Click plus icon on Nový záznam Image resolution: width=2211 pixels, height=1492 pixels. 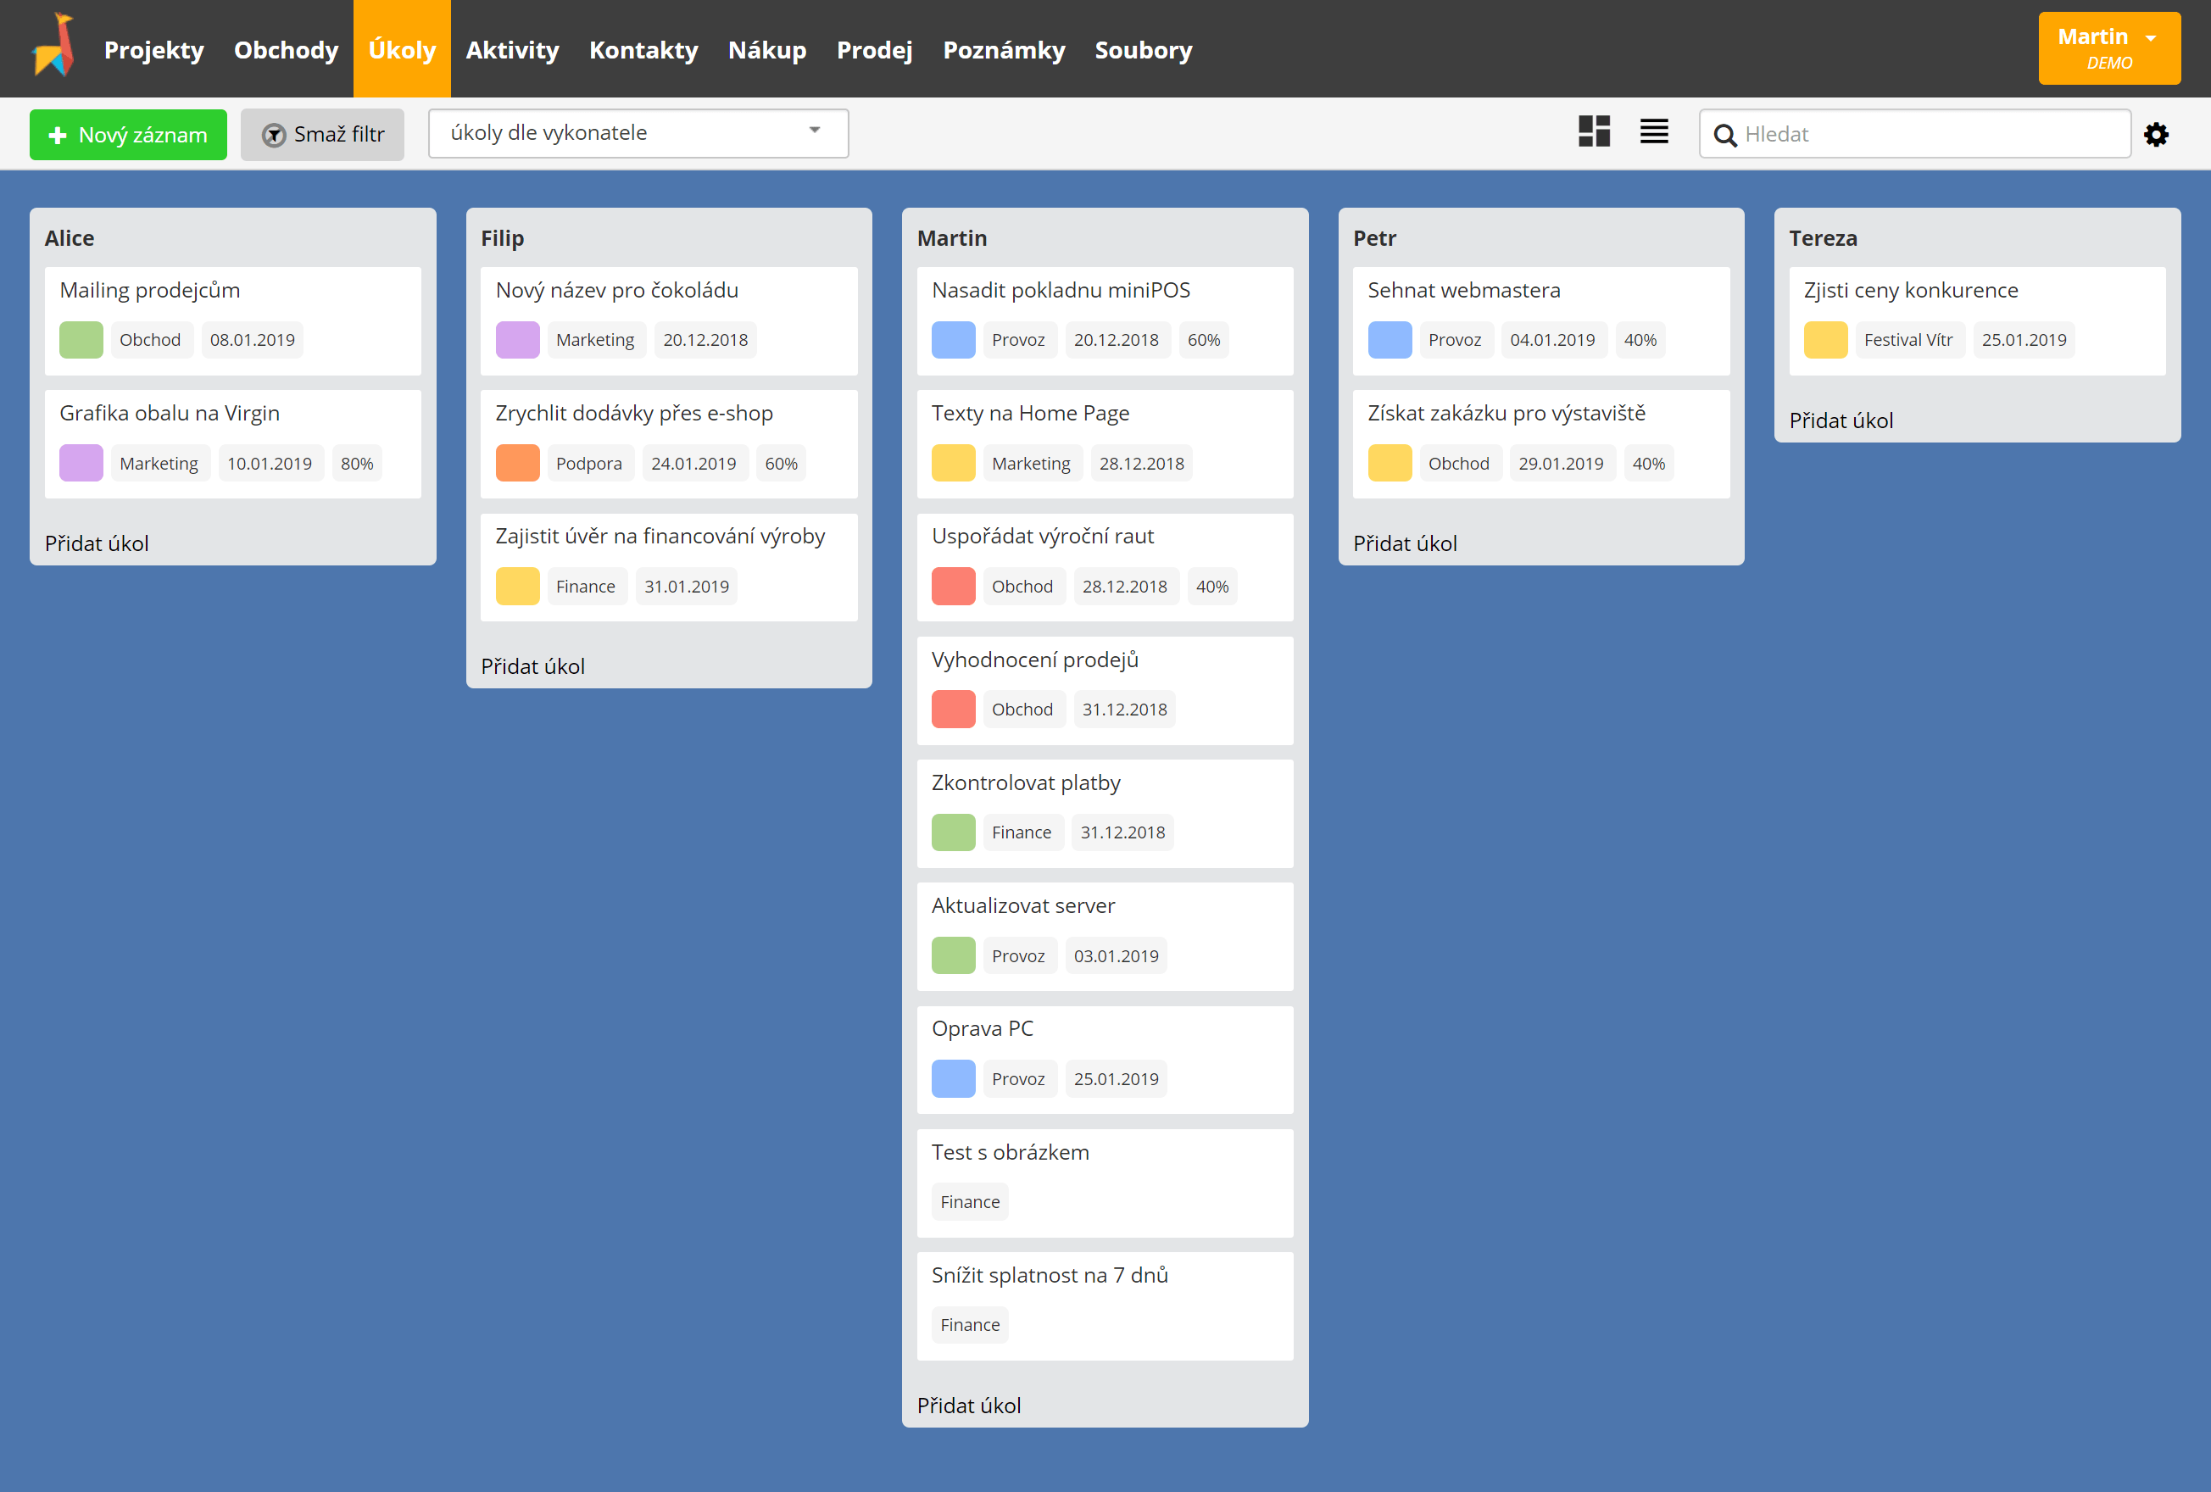point(57,135)
